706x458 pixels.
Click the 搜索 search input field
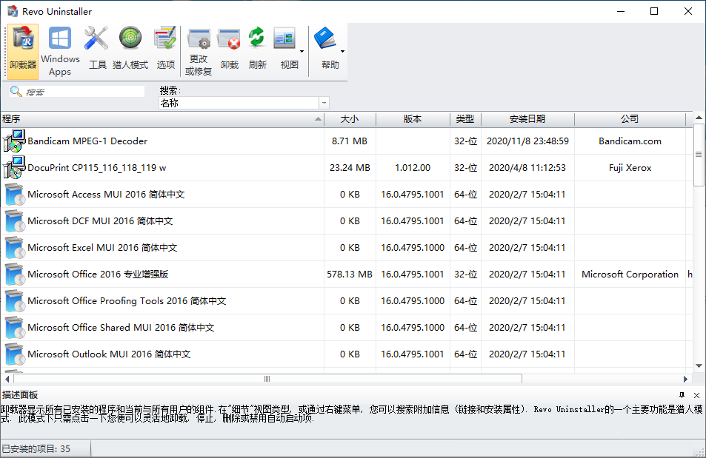click(84, 92)
